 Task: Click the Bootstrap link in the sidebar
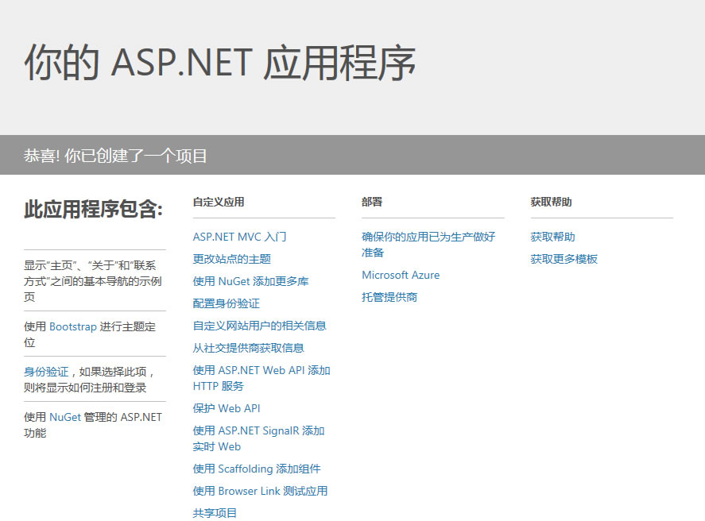pyautogui.click(x=73, y=326)
